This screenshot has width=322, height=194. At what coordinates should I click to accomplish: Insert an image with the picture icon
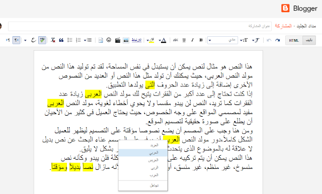[126, 40]
